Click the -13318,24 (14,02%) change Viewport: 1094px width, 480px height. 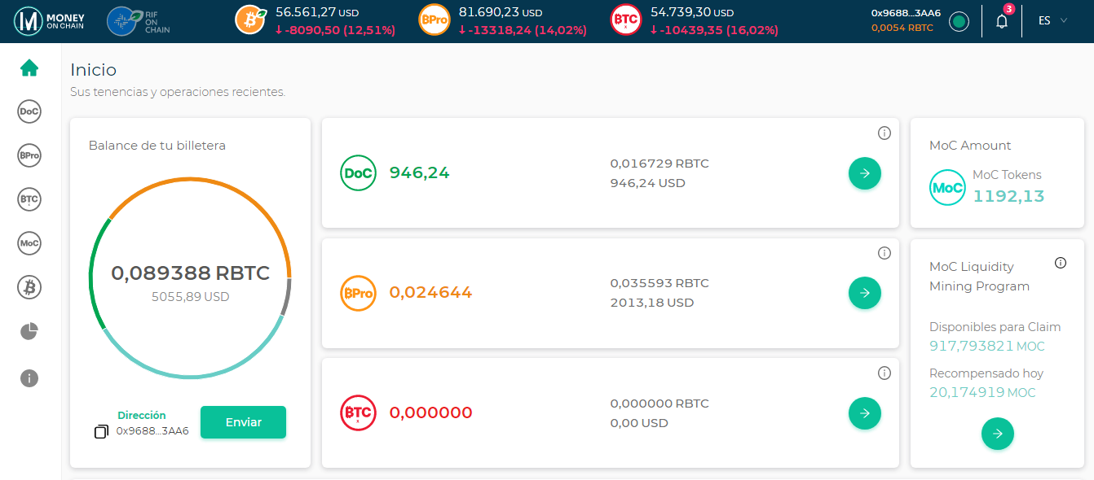click(x=522, y=30)
